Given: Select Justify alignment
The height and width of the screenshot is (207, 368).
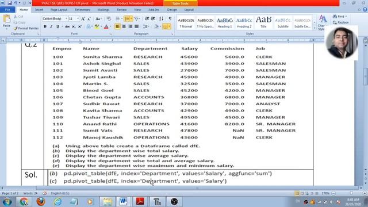Looking at the screenshot, I should click(136, 26).
